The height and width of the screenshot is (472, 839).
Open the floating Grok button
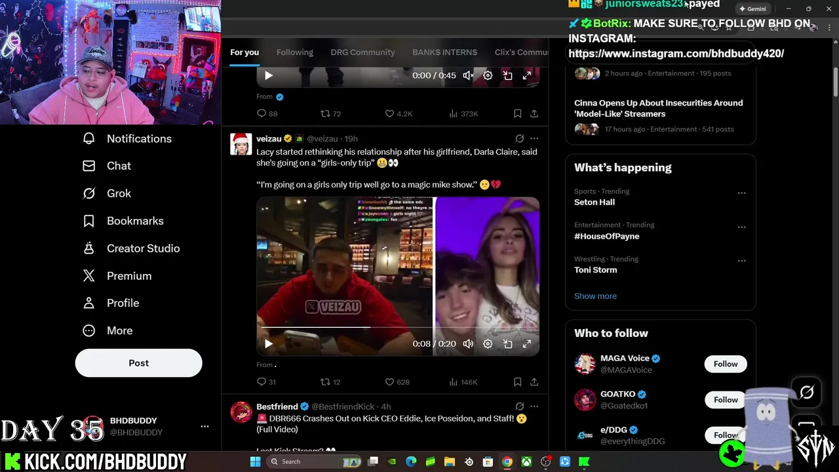point(806,392)
